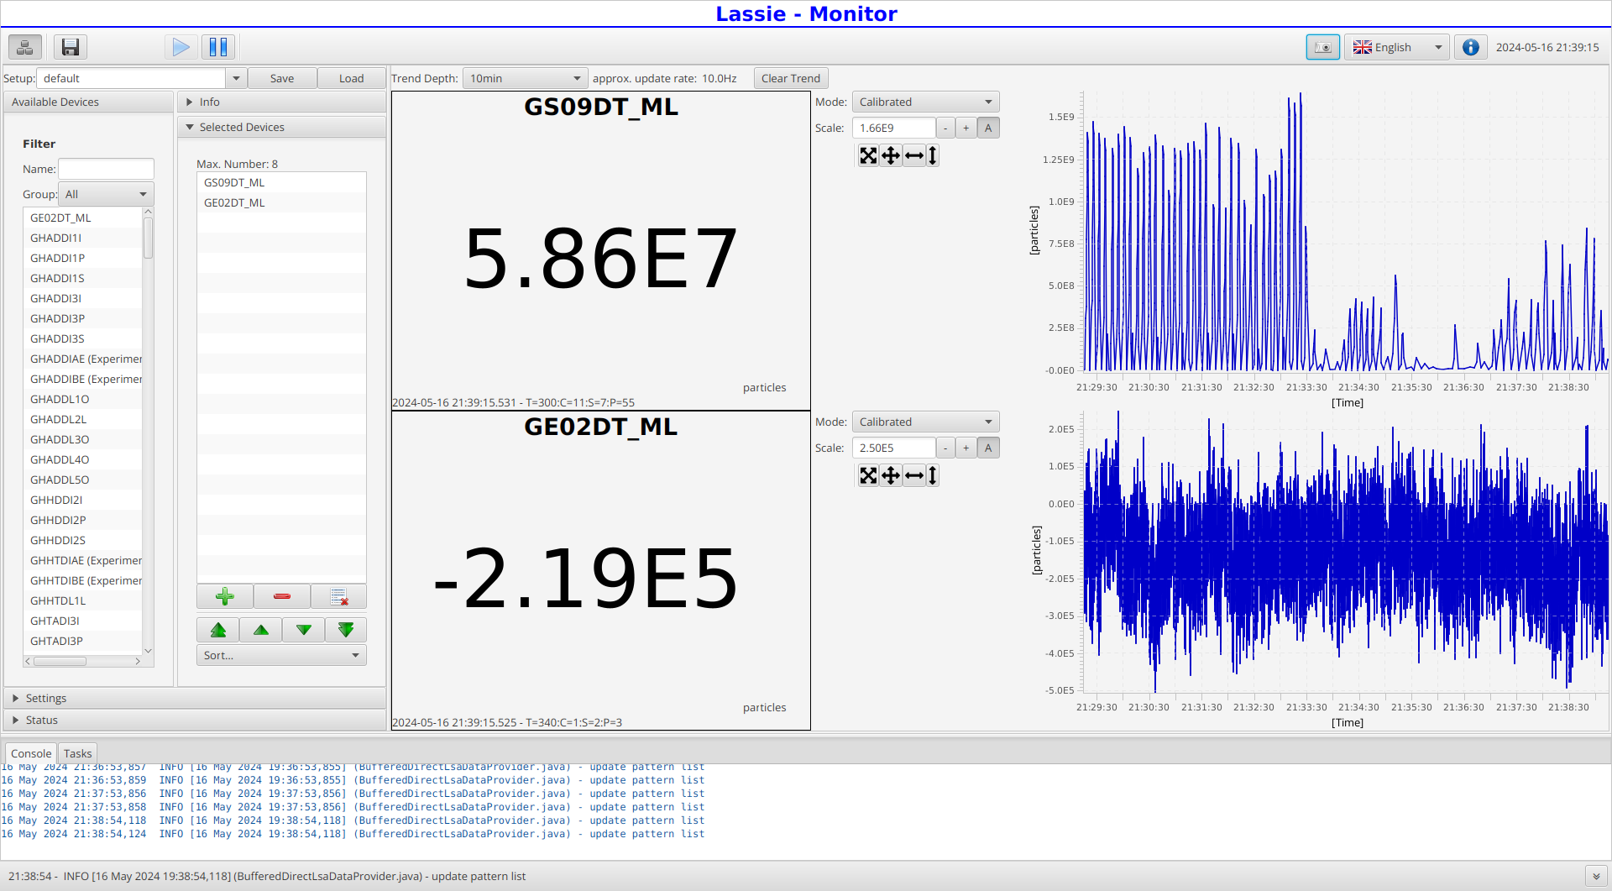1612x891 pixels.
Task: Move the selected device up one
Action: click(x=261, y=630)
